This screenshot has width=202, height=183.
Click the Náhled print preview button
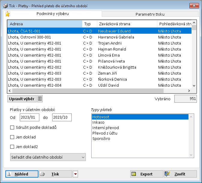point(22,174)
